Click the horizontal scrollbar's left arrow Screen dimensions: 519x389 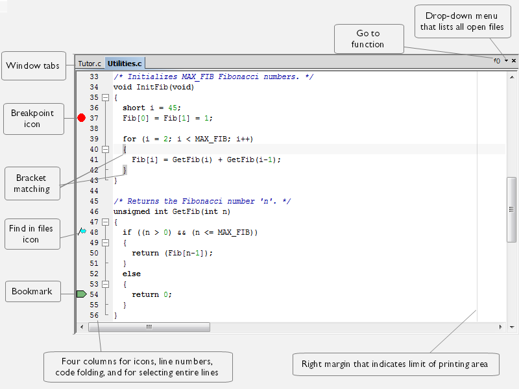click(x=81, y=327)
